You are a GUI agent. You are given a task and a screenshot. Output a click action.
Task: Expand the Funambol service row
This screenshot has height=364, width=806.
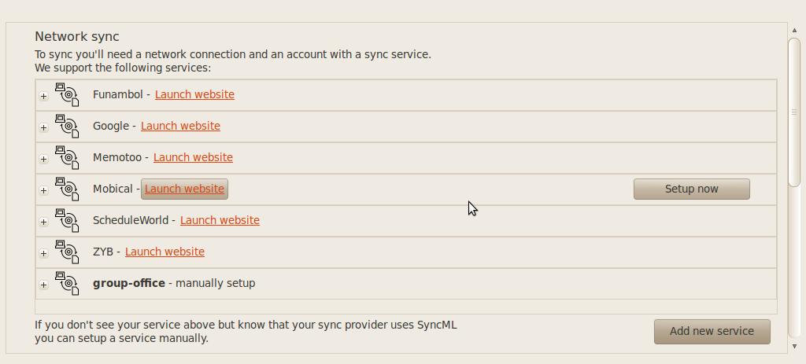tap(44, 97)
